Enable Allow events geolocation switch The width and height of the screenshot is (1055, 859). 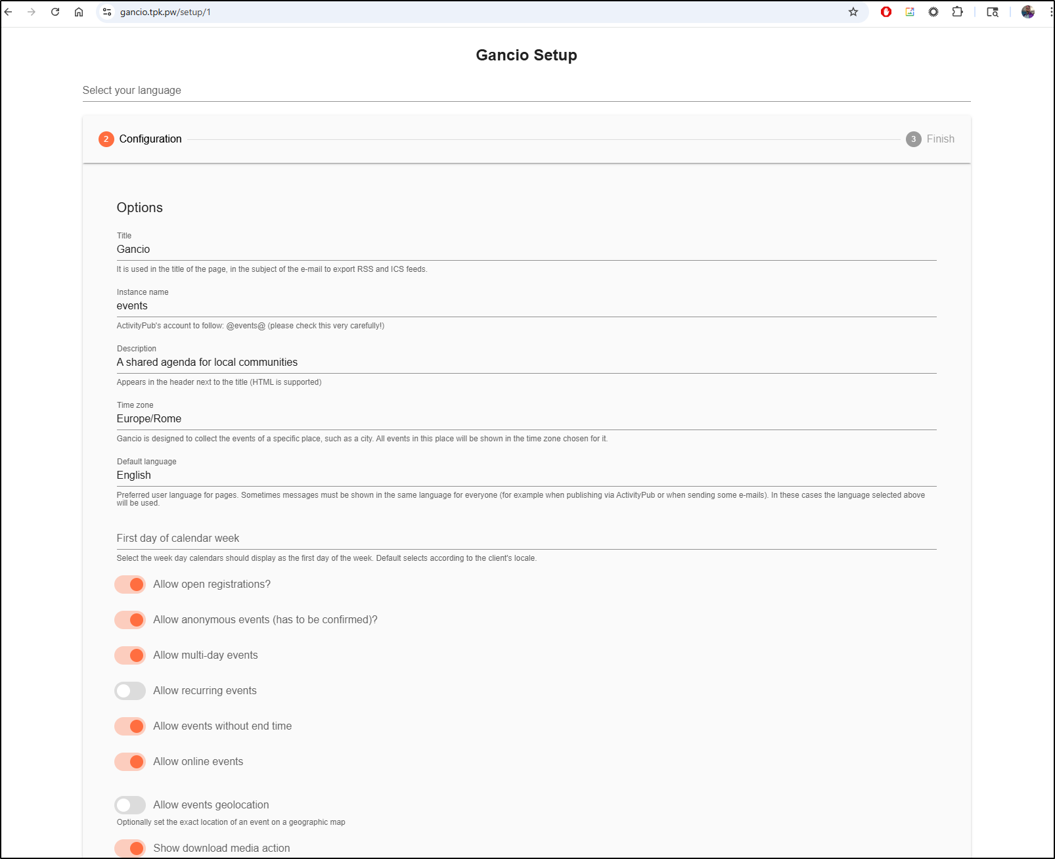(x=130, y=805)
